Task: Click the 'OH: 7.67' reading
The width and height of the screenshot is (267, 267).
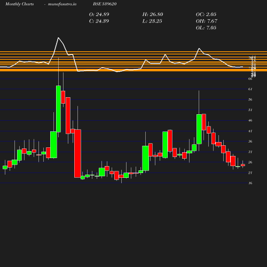Action: [207, 21]
